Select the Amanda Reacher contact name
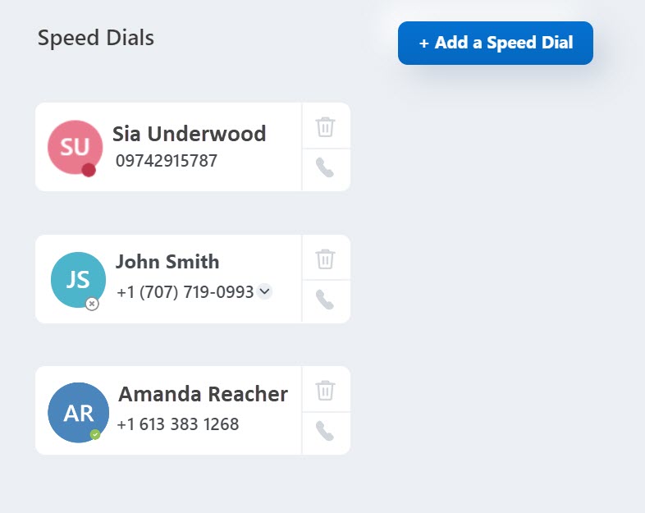Viewport: 645px width, 513px height. click(x=203, y=394)
